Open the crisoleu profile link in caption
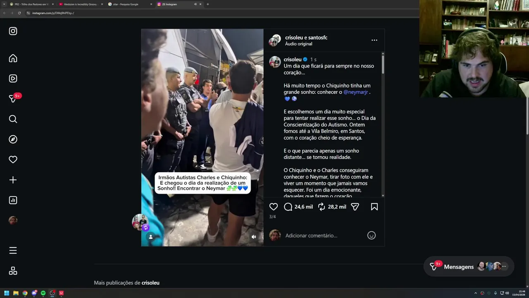The image size is (529, 298). tap(293, 60)
